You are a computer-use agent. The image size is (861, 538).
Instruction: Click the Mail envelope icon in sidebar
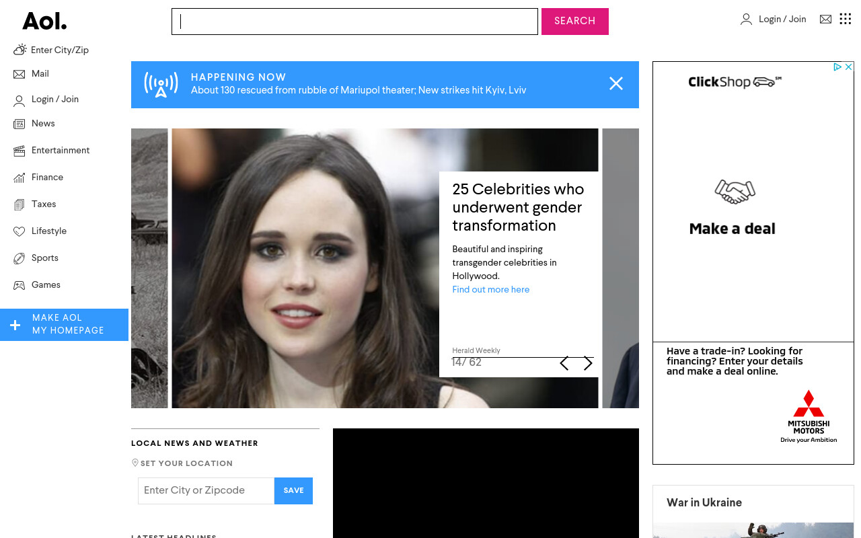[20, 74]
